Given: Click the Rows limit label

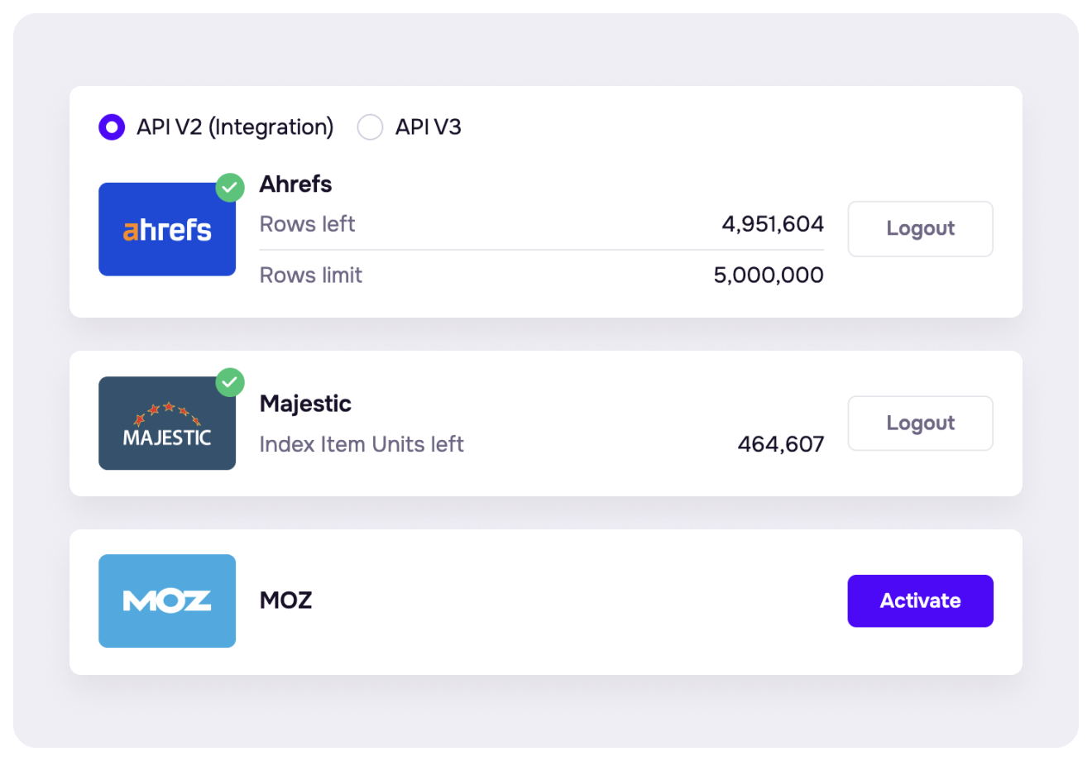Looking at the screenshot, I should pos(311,275).
